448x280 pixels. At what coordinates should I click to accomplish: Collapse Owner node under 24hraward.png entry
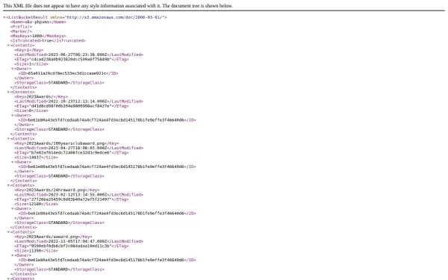tap(13, 208)
